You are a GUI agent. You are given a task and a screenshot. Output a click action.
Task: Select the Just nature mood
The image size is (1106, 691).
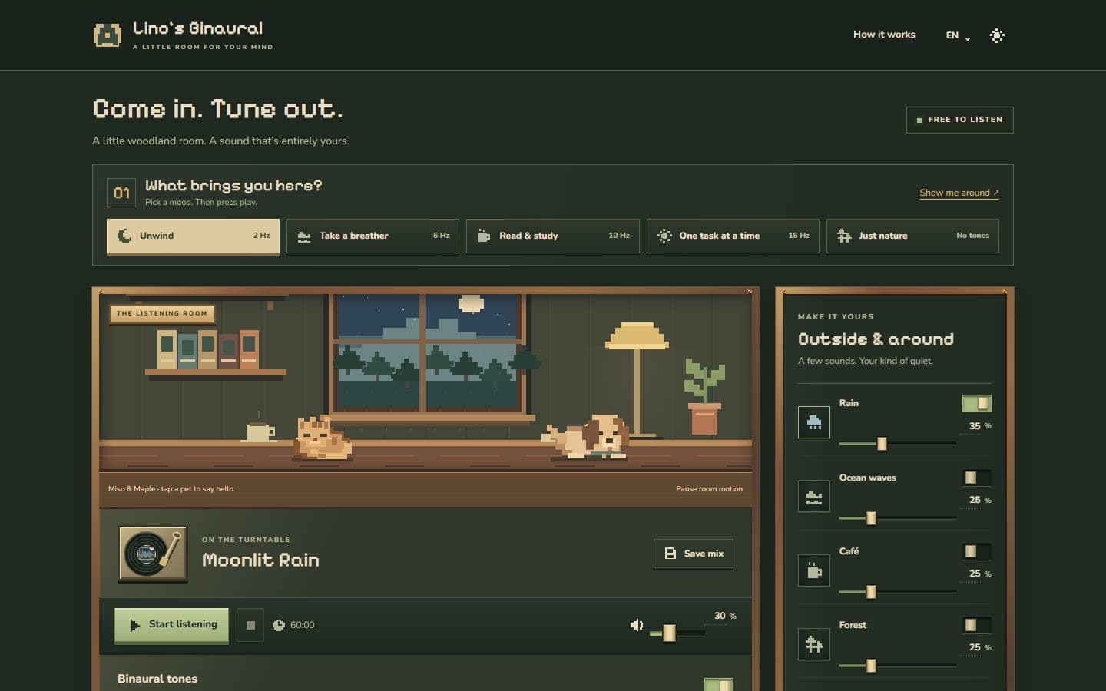pyautogui.click(x=912, y=236)
